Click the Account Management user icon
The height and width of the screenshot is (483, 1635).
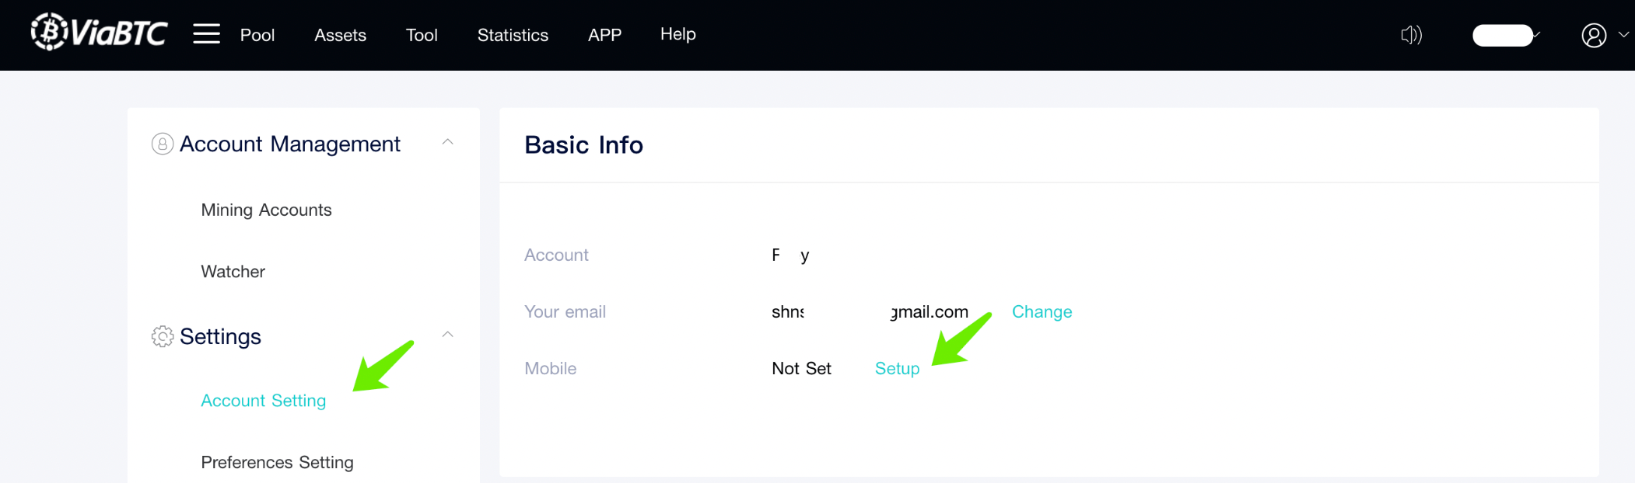coord(162,144)
